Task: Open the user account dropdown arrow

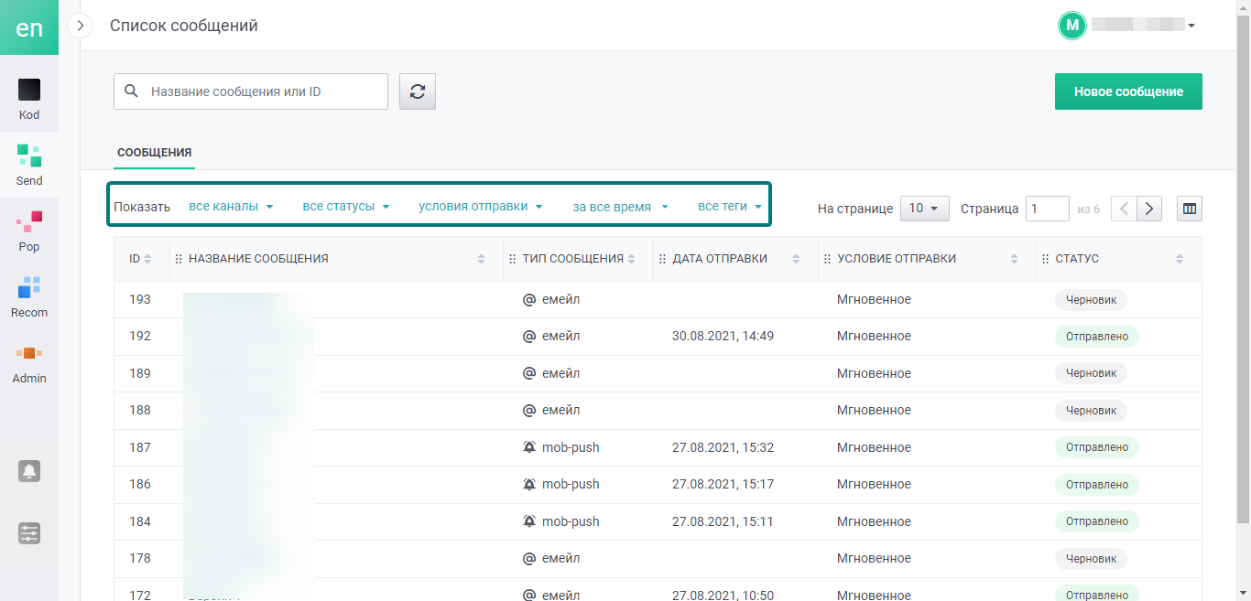Action: click(x=1191, y=26)
